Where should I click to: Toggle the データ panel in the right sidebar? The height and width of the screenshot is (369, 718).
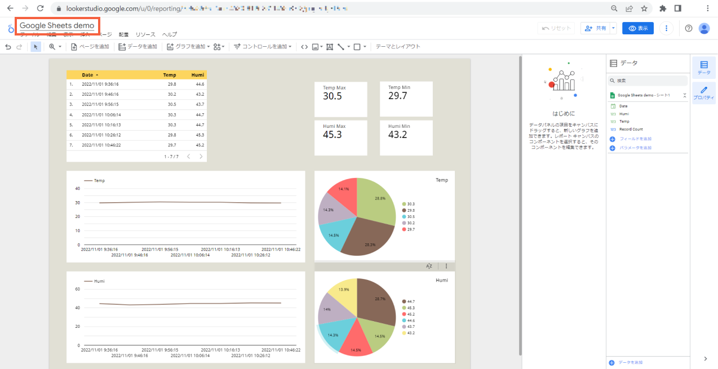point(703,68)
